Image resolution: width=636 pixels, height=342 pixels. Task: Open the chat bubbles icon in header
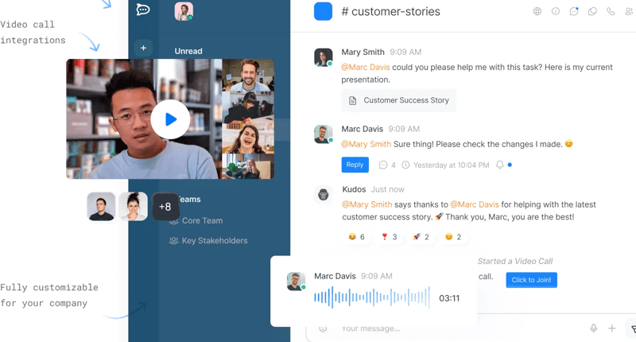pos(592,12)
